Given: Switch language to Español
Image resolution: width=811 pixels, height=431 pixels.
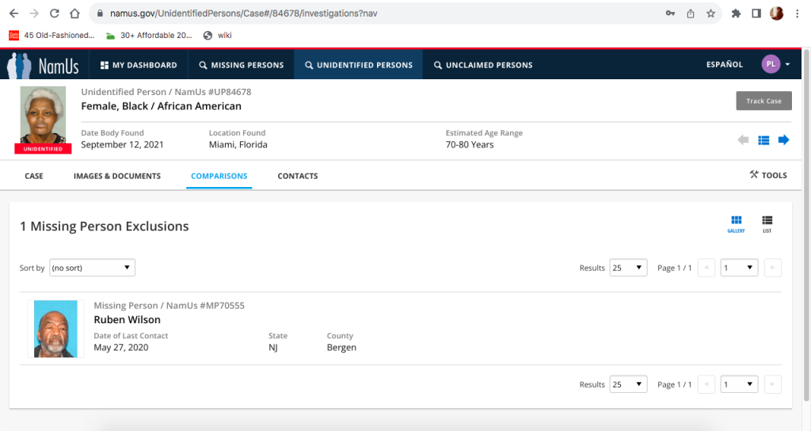Looking at the screenshot, I should [x=724, y=65].
